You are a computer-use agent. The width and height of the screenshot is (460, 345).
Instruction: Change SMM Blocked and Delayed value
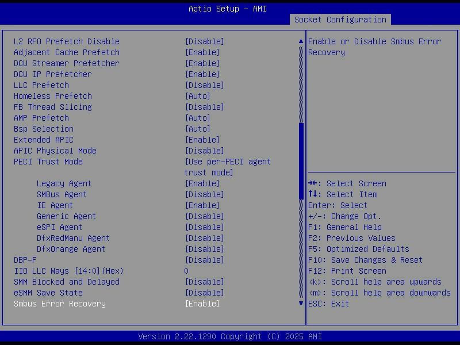coord(205,282)
